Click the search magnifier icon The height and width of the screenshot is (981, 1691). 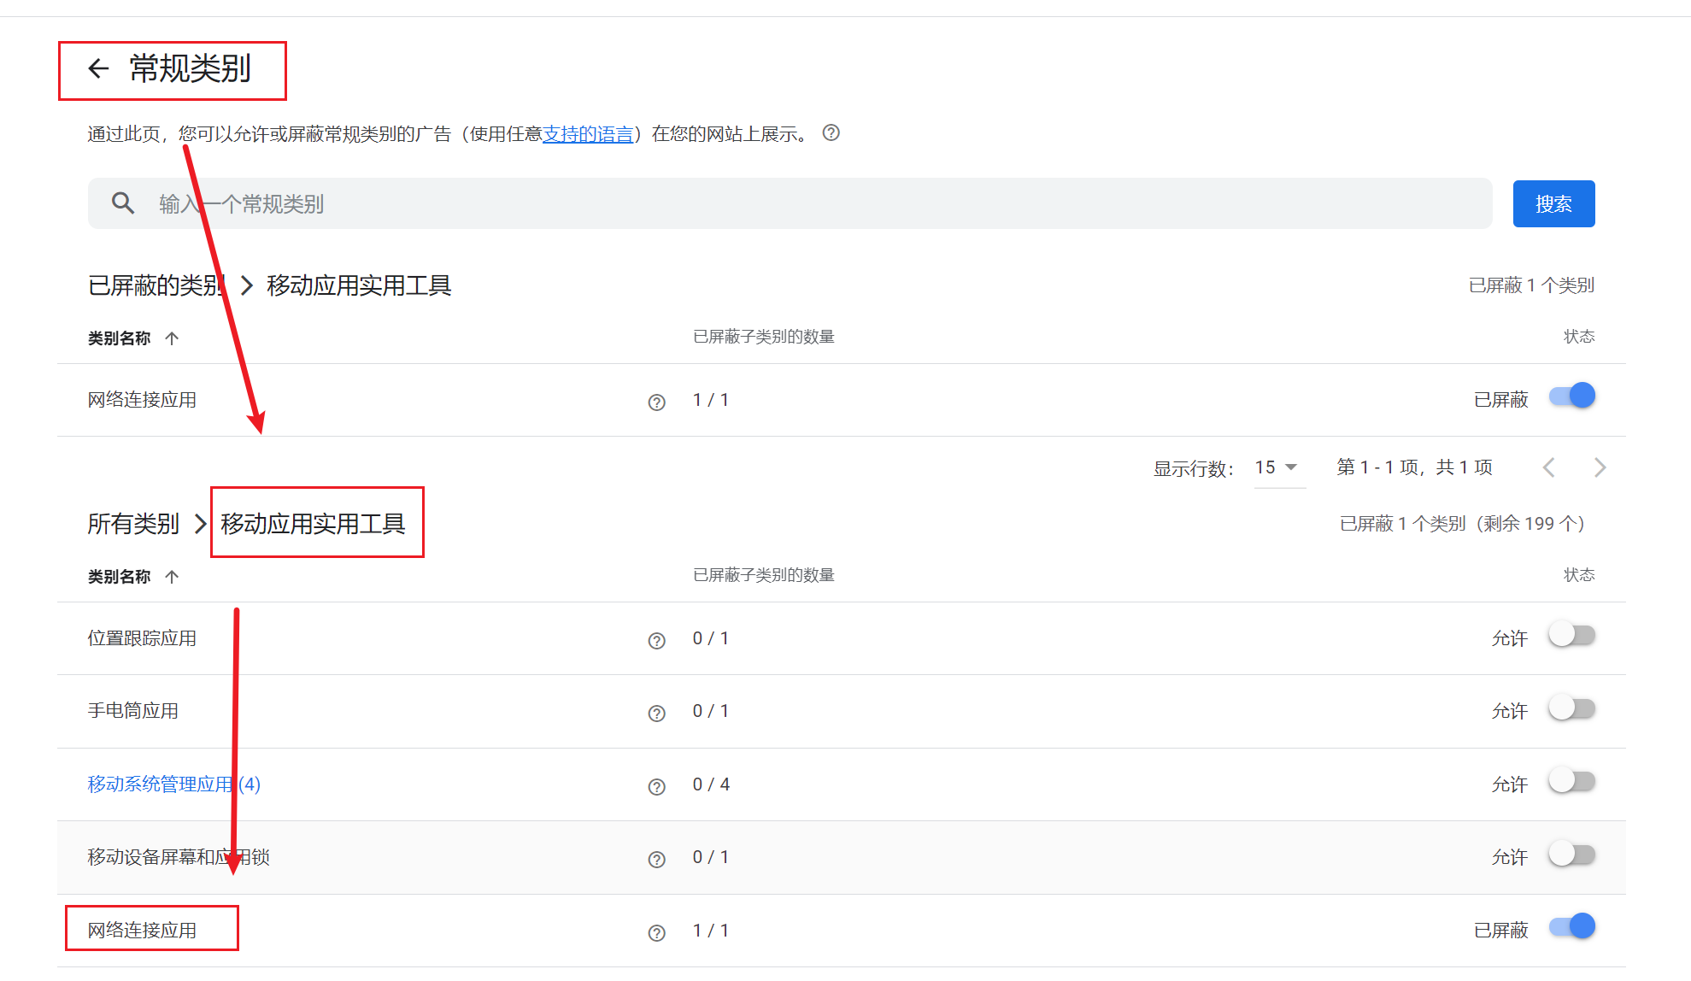click(x=123, y=203)
